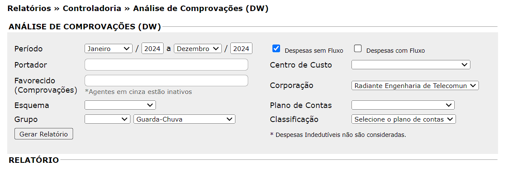Viewport: 507px width, 176px height.
Task: Open the first Grupo dropdown
Action: (108, 119)
